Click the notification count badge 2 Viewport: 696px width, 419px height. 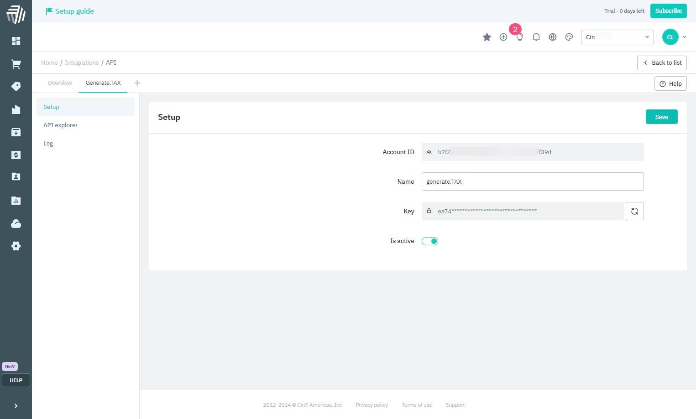(x=515, y=29)
